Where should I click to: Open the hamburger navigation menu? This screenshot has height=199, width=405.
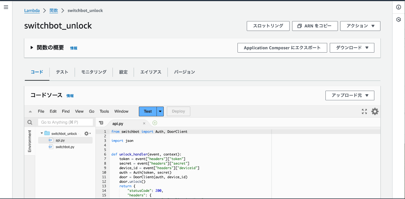pos(6,7)
